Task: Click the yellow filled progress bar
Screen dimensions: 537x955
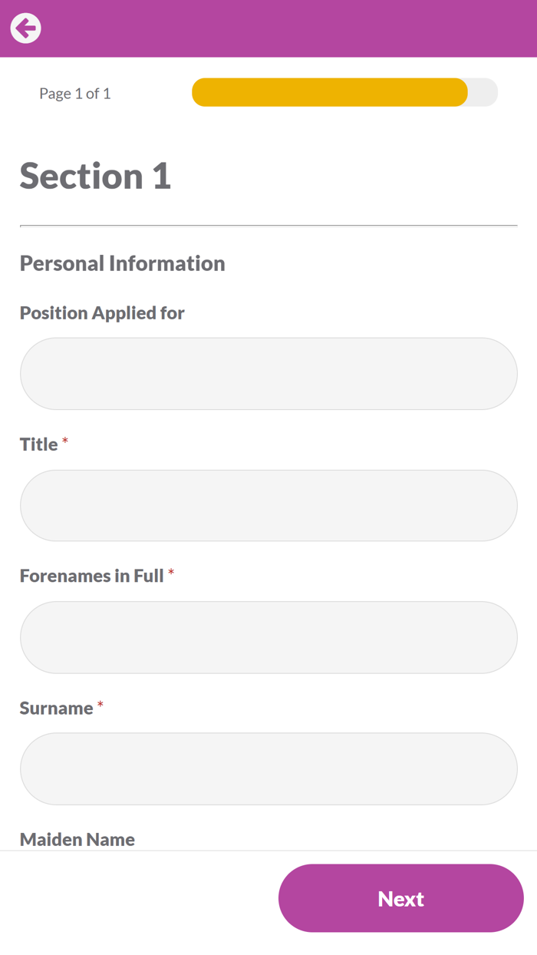Action: point(330,93)
